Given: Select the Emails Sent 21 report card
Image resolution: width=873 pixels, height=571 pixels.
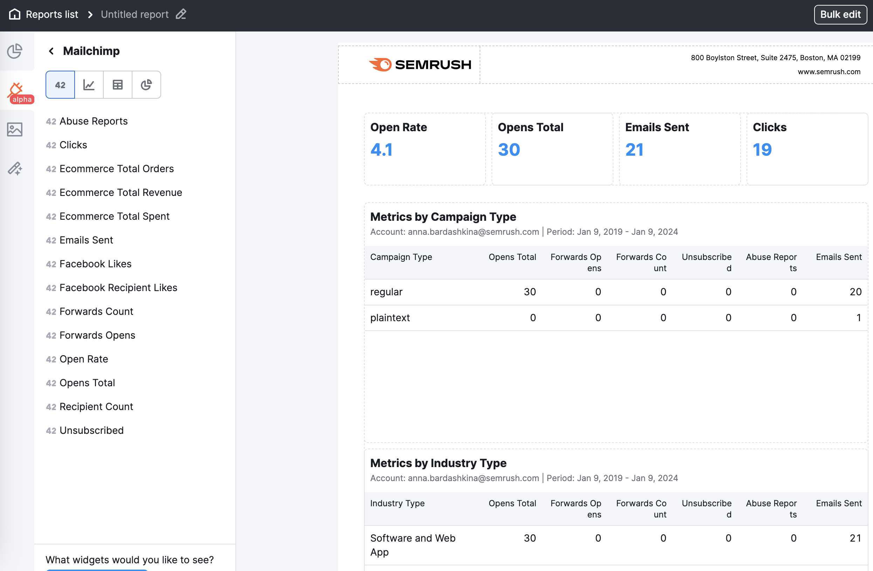Looking at the screenshot, I should pos(680,149).
